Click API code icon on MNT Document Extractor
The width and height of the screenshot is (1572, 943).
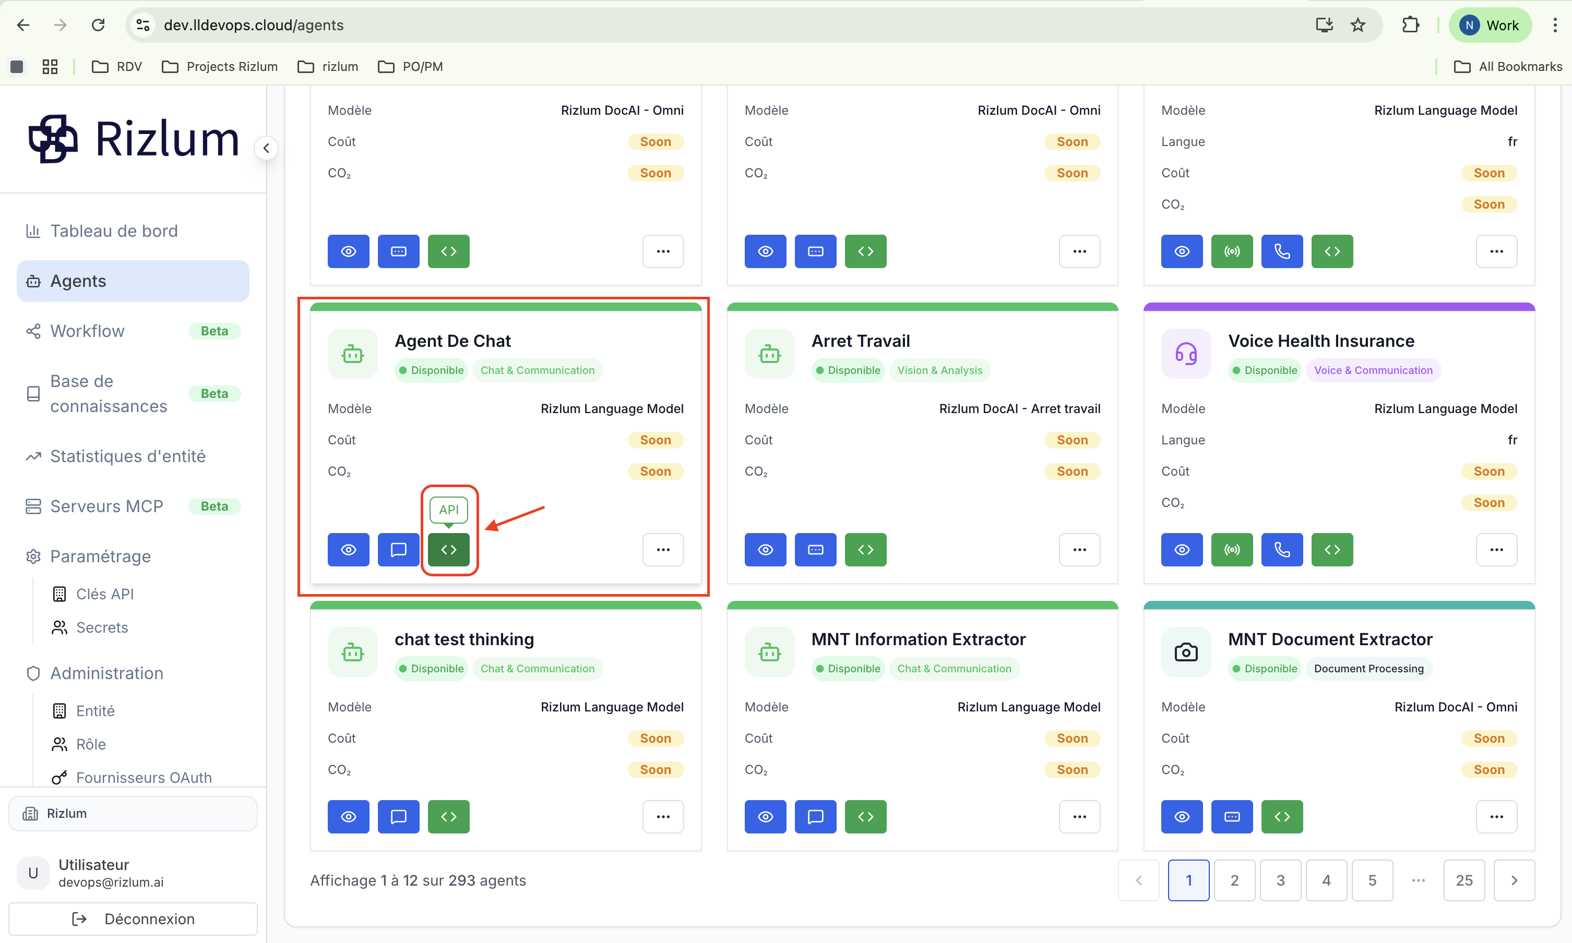[x=1282, y=816]
